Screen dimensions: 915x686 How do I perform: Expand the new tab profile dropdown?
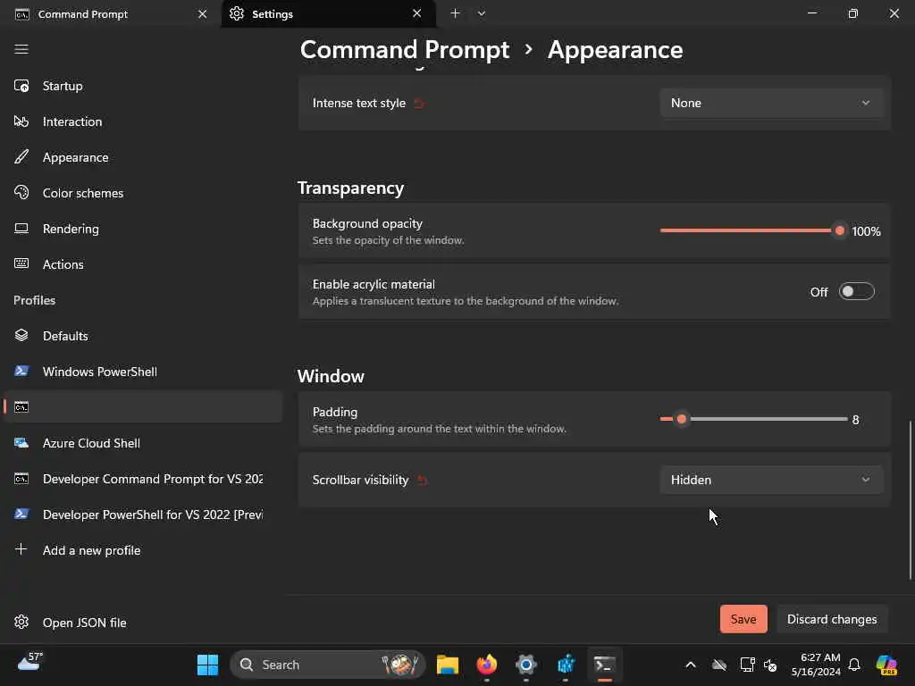[x=482, y=13]
